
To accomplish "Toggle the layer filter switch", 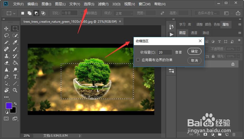I will click(x=239, y=41).
